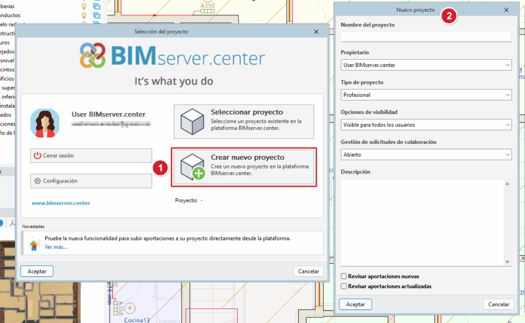The image size is (525, 323).
Task: Expand Opciones de visibilidad dropdown
Action: pyautogui.click(x=508, y=125)
